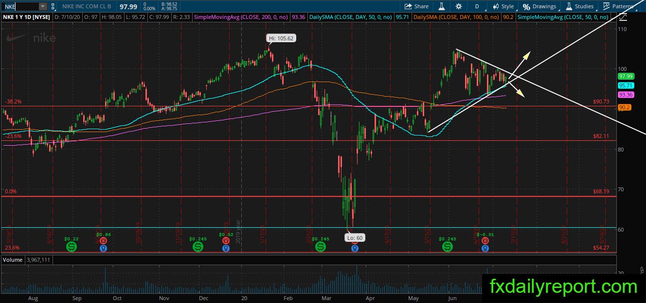Select the dividend icon near December
The image size is (646, 303).
pos(198,247)
